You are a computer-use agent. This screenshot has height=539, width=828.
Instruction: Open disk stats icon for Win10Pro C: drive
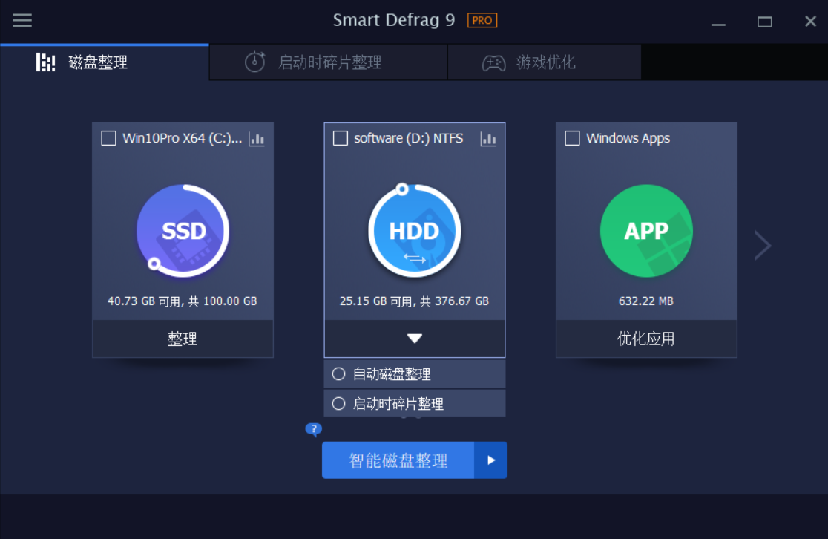(257, 139)
